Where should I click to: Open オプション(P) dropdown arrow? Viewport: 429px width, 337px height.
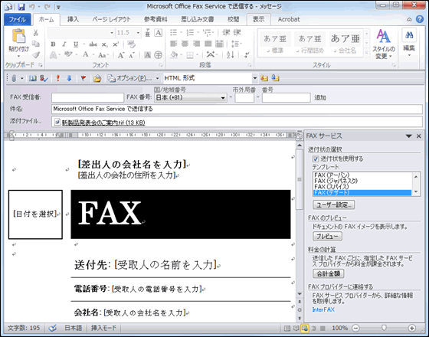[157, 78]
